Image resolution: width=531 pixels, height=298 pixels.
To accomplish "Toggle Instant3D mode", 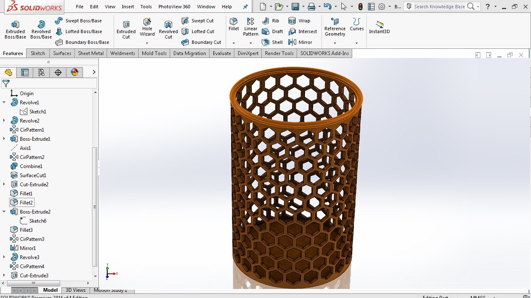I will coord(379,27).
